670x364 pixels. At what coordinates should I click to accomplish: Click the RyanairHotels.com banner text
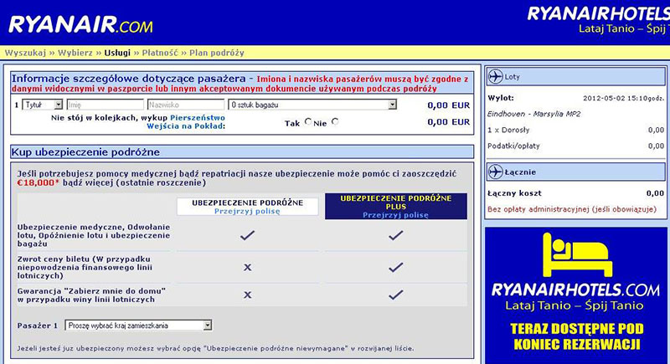[575, 290]
